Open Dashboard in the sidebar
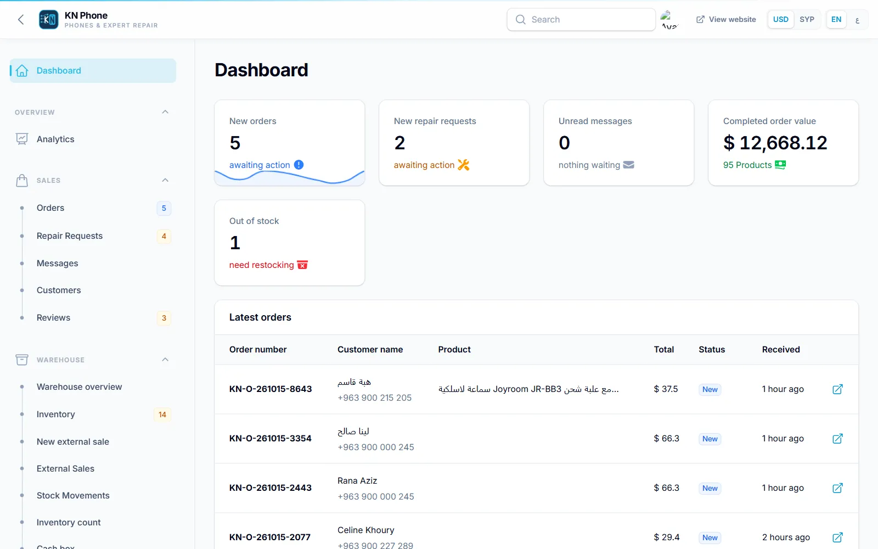 pyautogui.click(x=93, y=70)
